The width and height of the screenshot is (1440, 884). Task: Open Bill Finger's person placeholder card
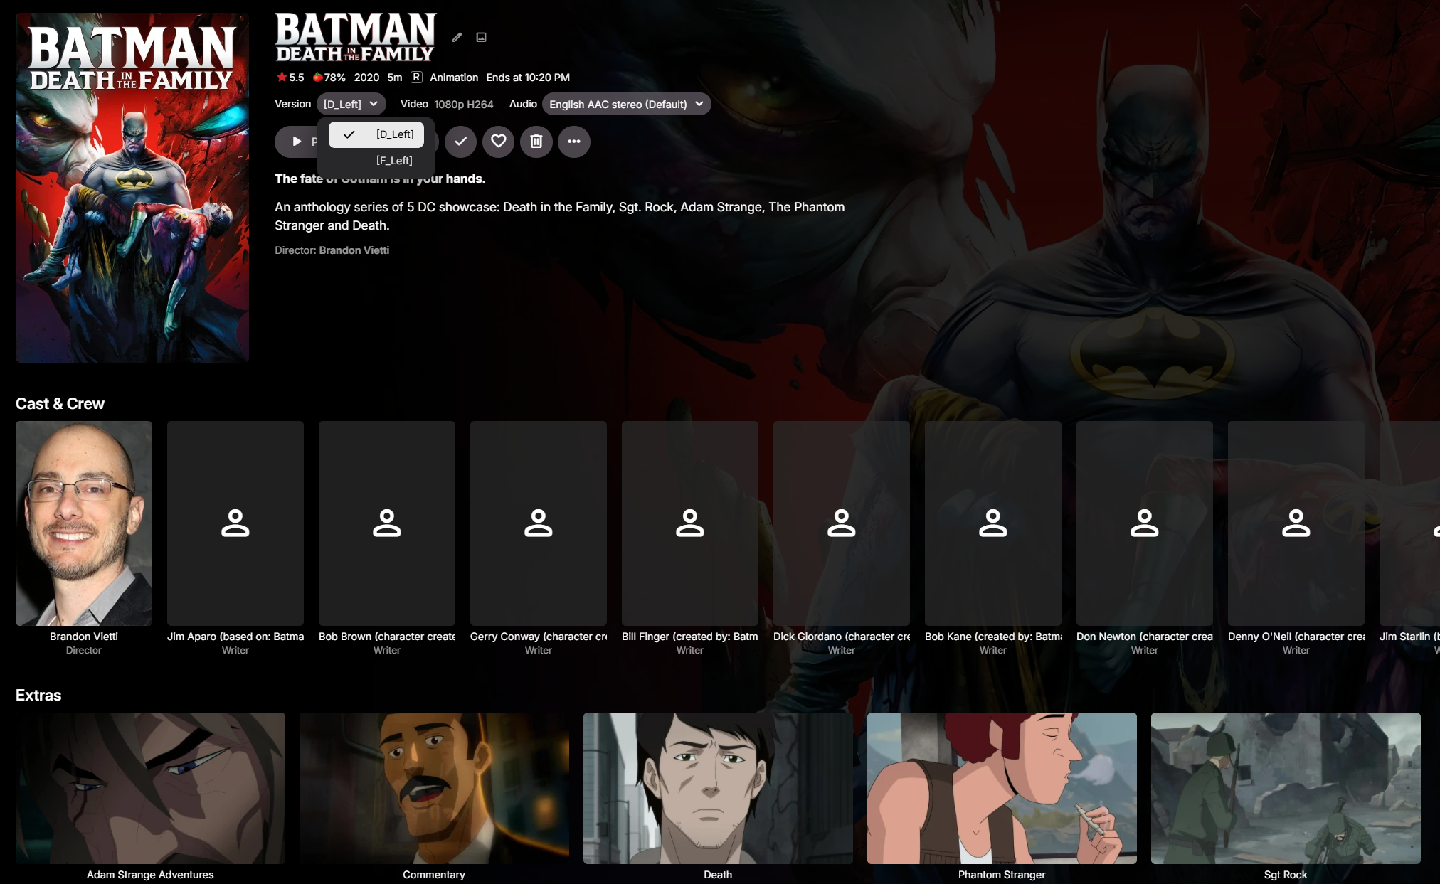click(x=690, y=523)
